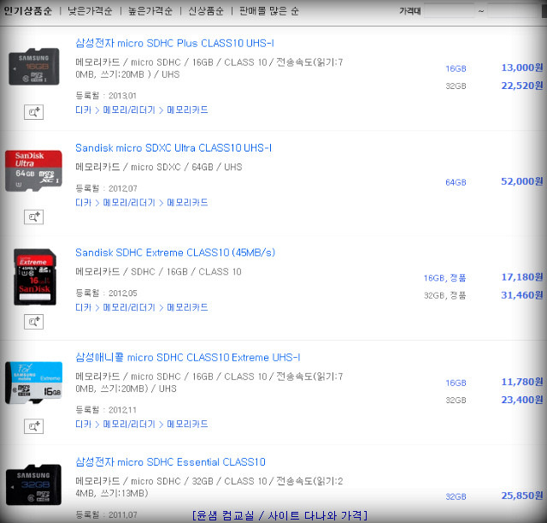Click Samsung 32GB Essential card thumbnail

click(33, 485)
